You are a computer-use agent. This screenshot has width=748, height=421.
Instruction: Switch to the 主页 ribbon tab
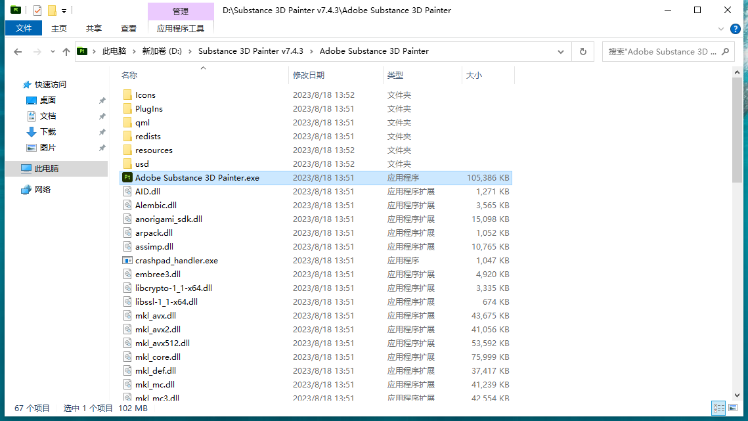tap(59, 29)
